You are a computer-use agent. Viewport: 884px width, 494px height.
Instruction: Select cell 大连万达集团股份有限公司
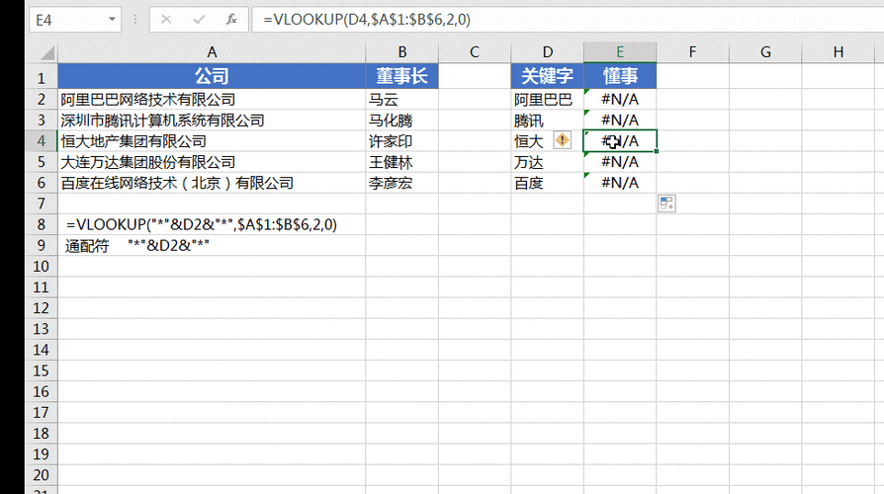(212, 162)
